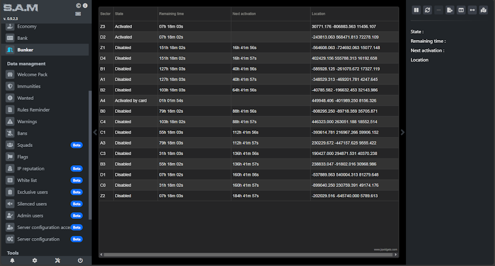Select the A4 'Activated by card' row

coord(248,100)
